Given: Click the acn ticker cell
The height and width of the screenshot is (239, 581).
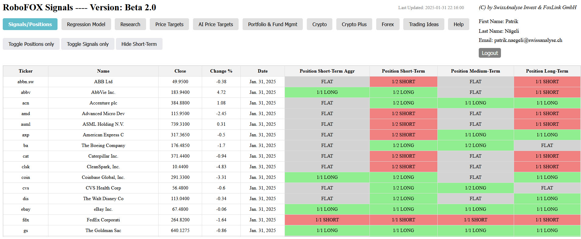Looking at the screenshot, I should pyautogui.click(x=26, y=103).
